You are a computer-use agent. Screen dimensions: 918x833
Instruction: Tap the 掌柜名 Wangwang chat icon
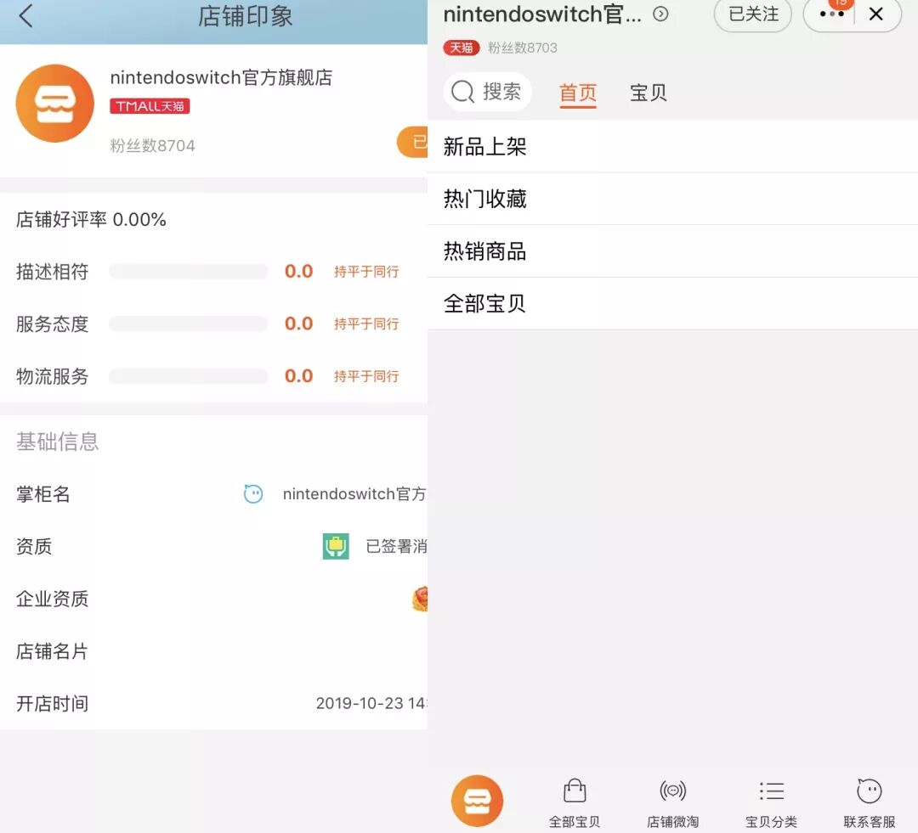(x=253, y=493)
